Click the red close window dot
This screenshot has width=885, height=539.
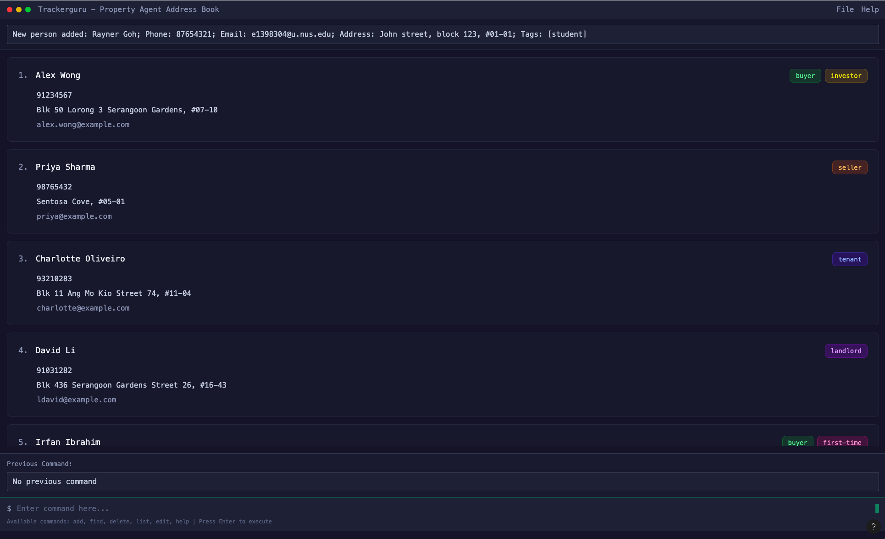coord(10,10)
